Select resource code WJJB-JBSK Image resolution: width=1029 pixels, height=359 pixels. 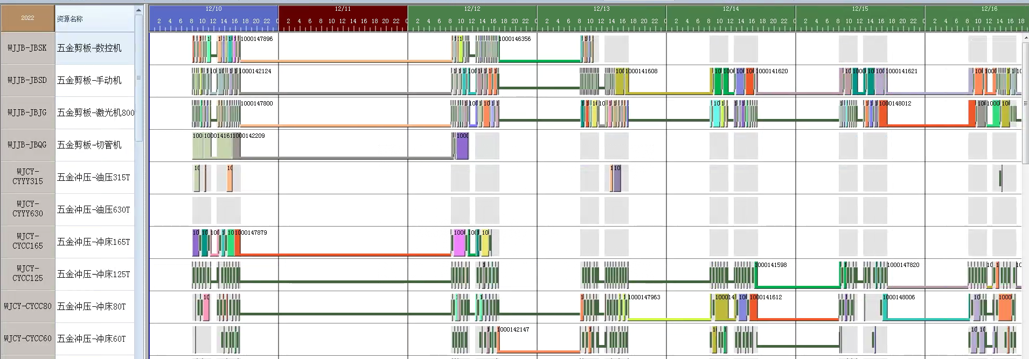(x=27, y=48)
